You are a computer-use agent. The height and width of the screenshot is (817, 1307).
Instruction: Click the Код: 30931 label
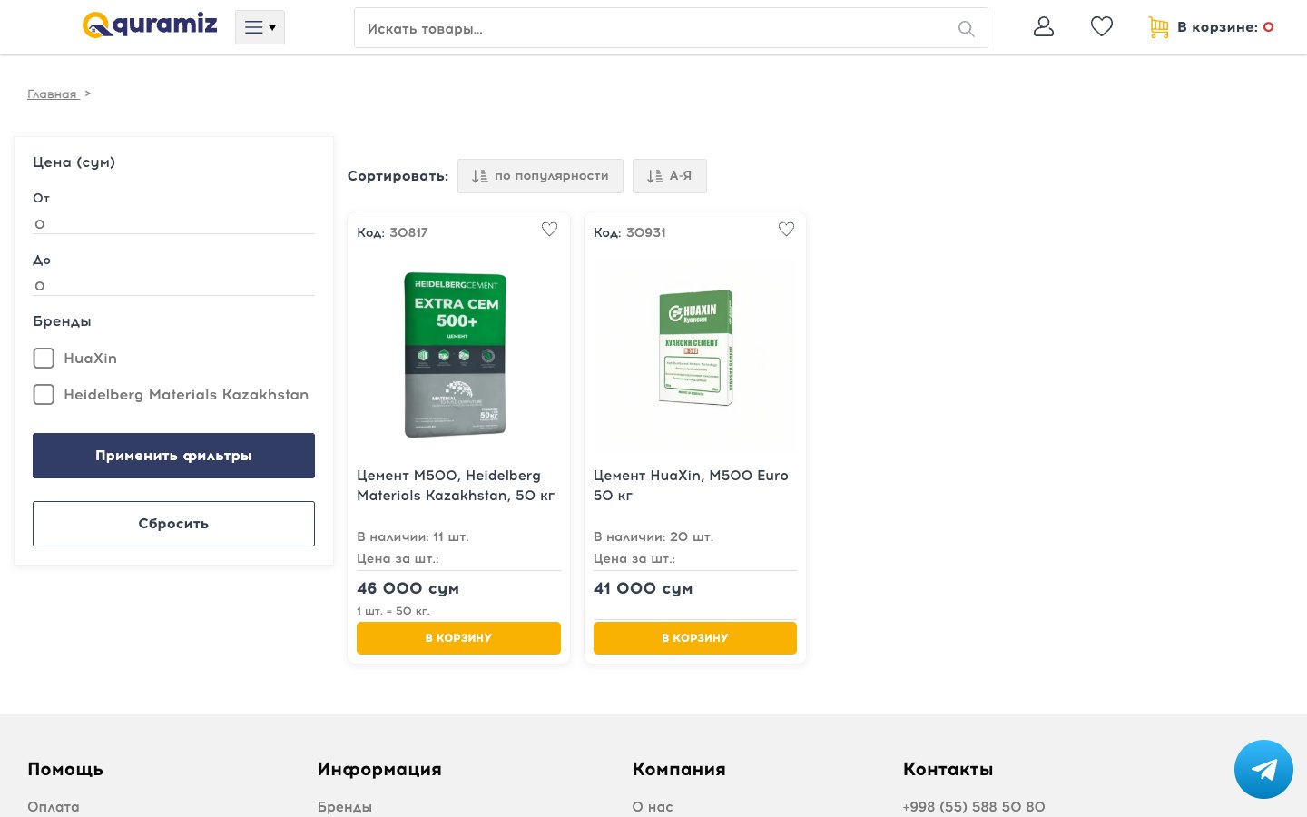click(630, 232)
